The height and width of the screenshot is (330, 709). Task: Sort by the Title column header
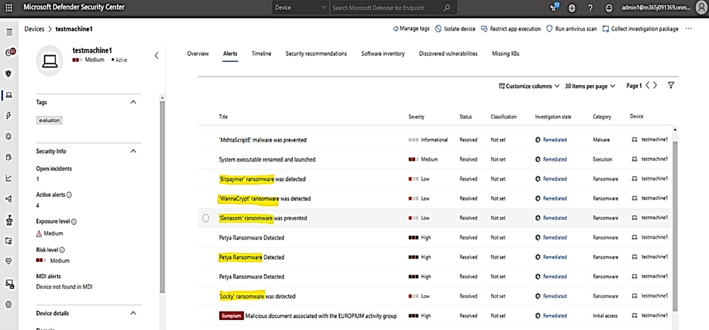click(224, 116)
